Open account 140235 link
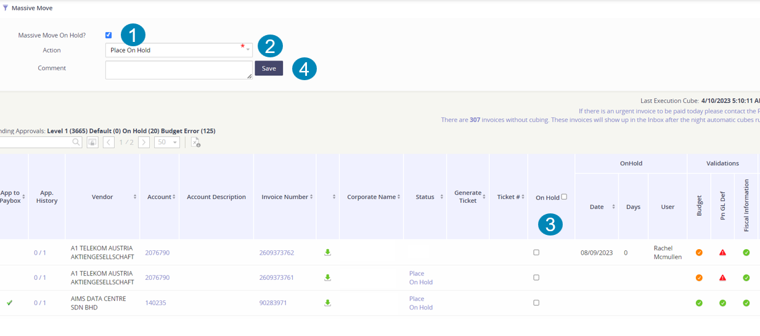Screen dimensions: 760x336 pyautogui.click(x=155, y=303)
